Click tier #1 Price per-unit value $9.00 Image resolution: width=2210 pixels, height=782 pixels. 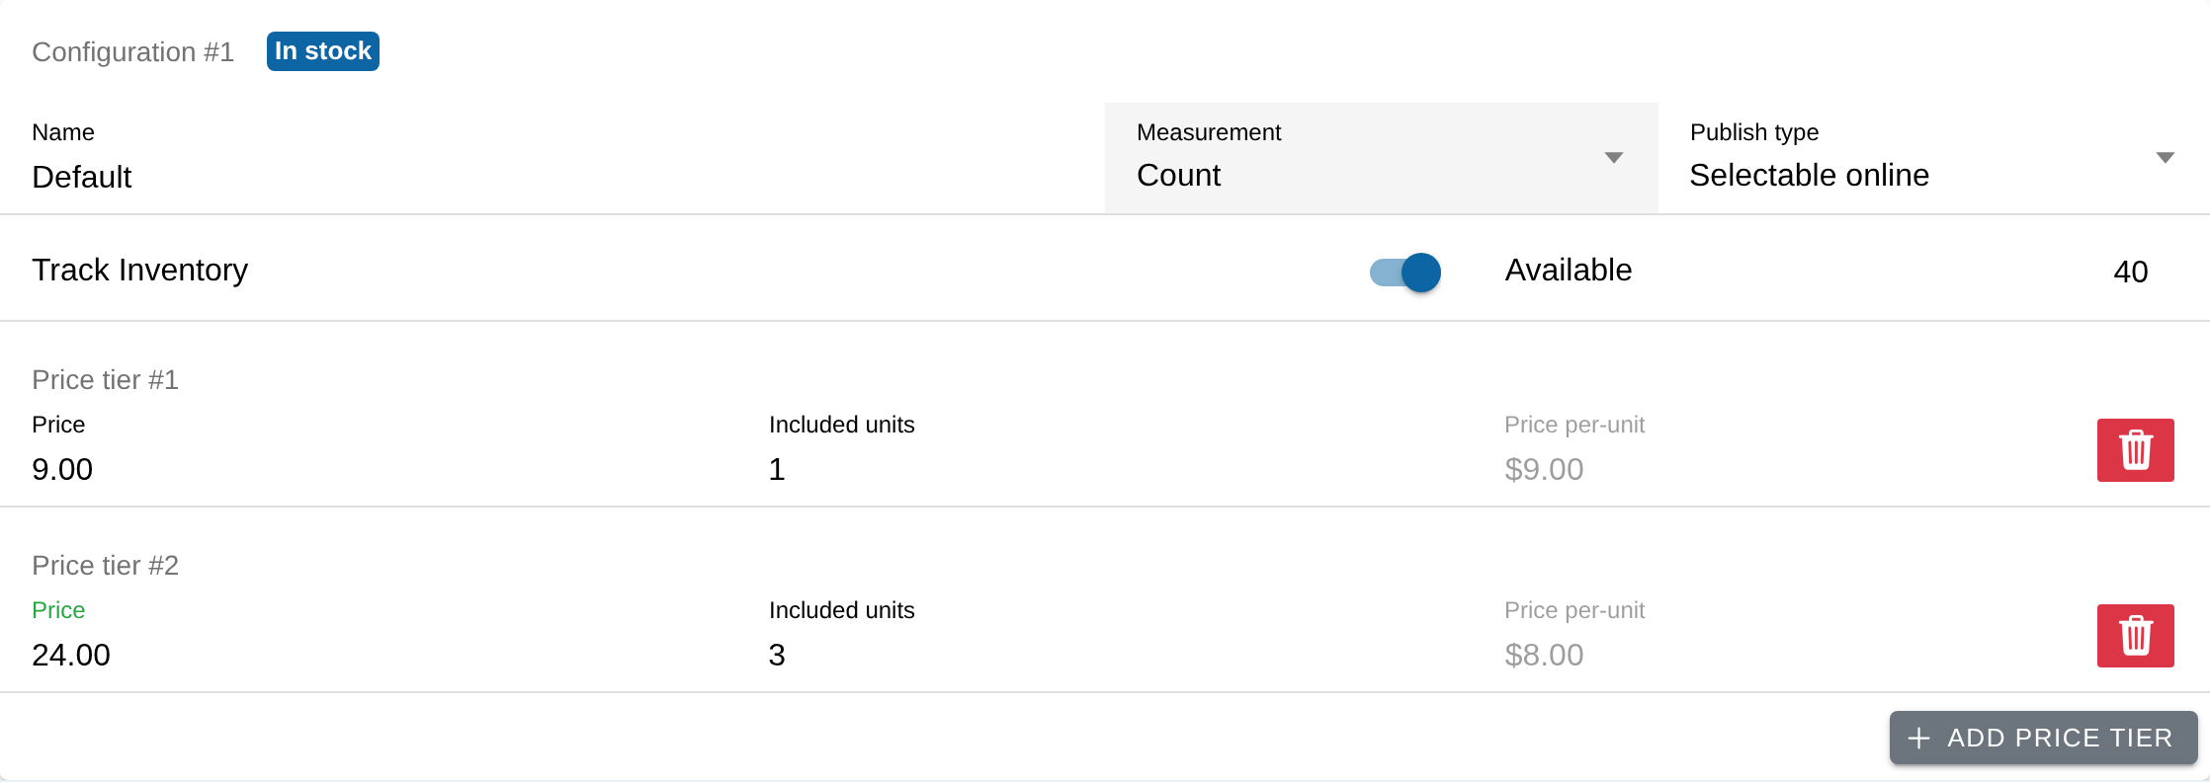1544,469
